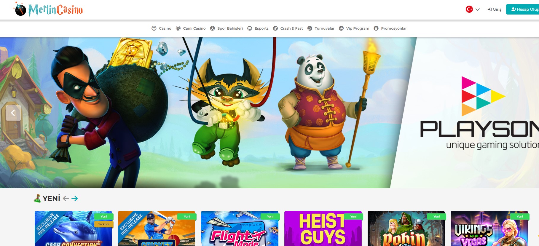Open the Promosyonlar menu item
The height and width of the screenshot is (246, 539).
394,28
